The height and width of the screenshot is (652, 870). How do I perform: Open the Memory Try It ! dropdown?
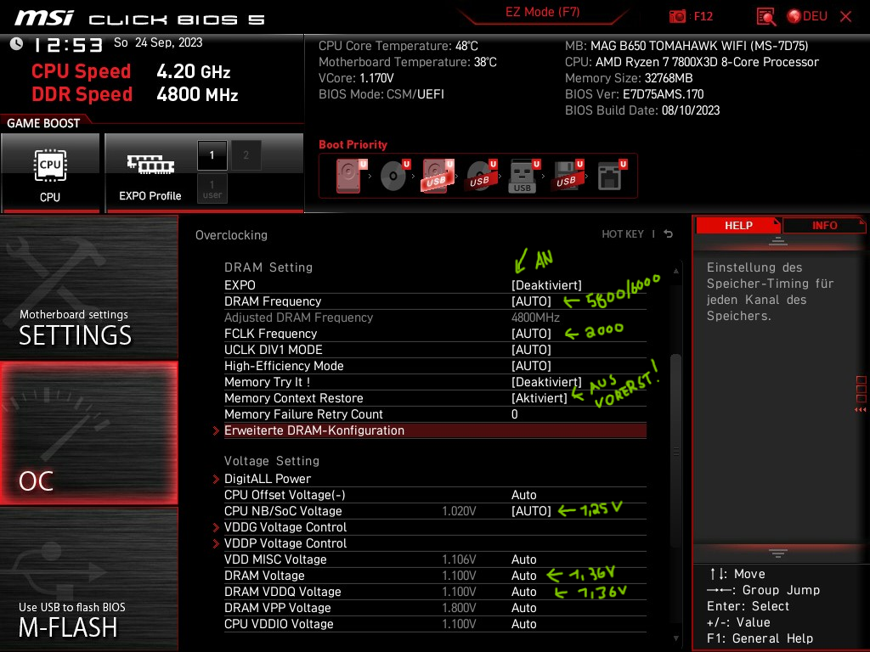click(x=546, y=382)
